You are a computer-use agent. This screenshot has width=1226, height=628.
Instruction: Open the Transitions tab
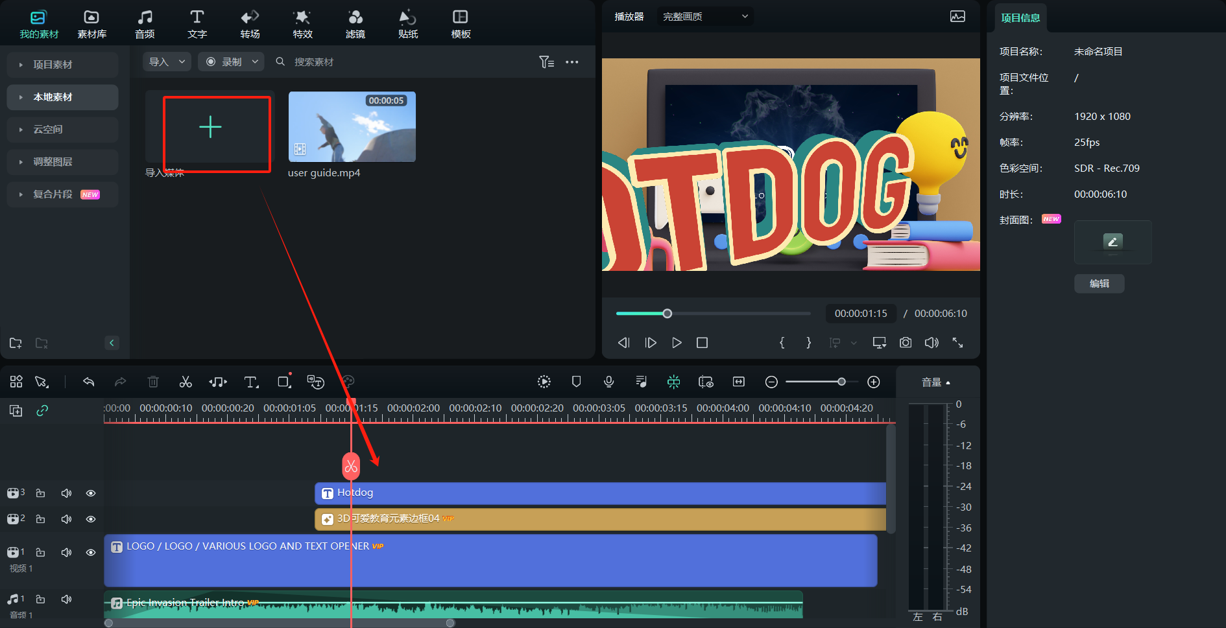click(250, 24)
